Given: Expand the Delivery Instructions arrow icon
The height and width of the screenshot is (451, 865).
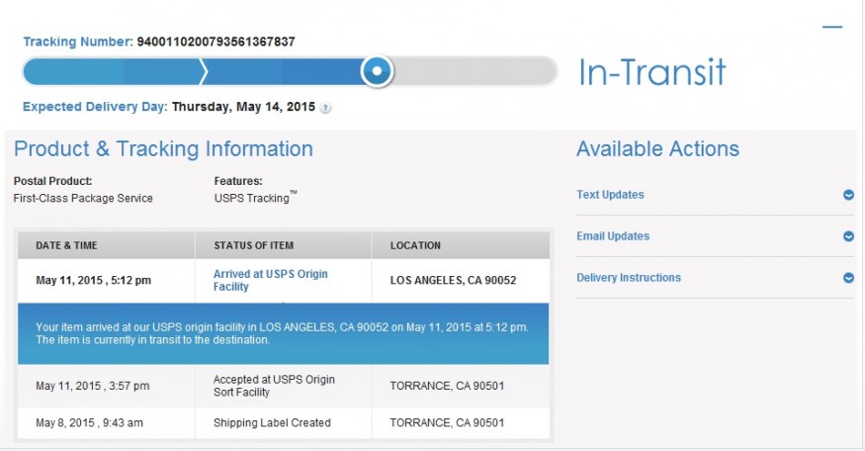Looking at the screenshot, I should (x=848, y=278).
